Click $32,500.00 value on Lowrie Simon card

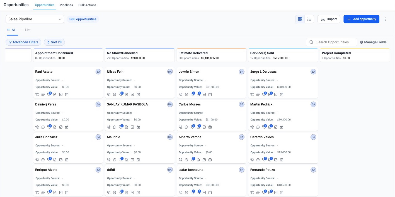coord(212,87)
